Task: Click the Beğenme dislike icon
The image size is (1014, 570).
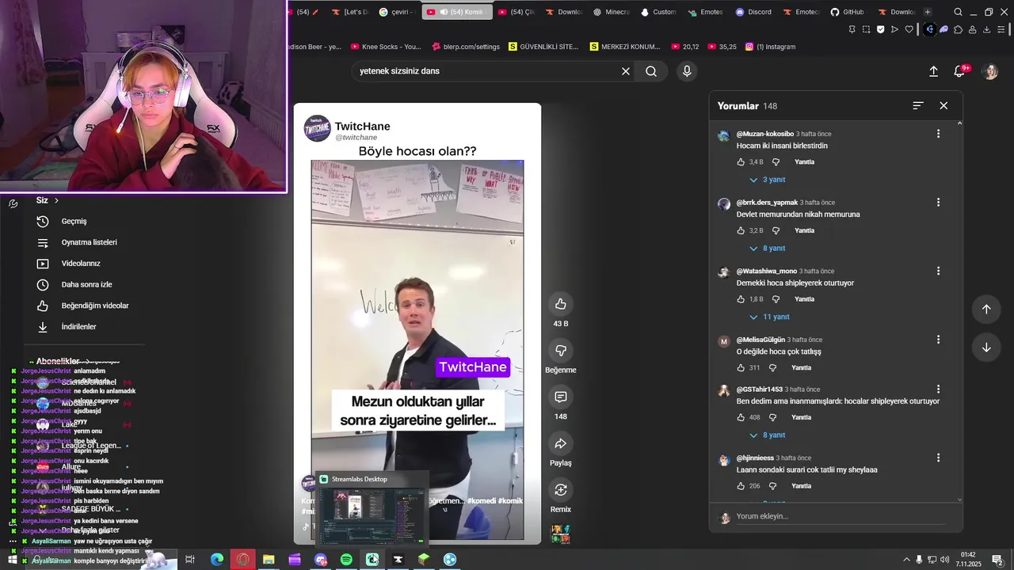Action: (x=560, y=351)
